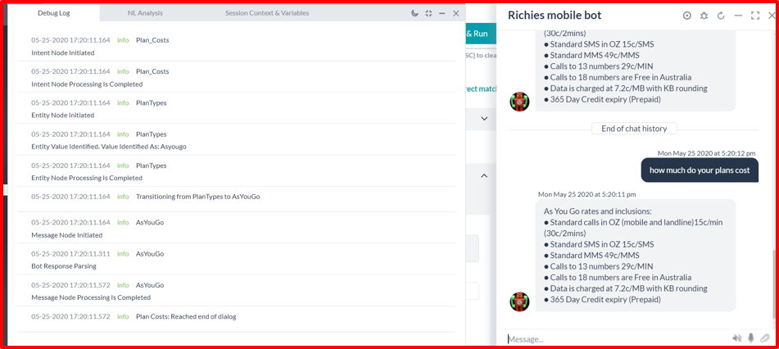Screen dimensions: 779x349
Task: Click the teal '& Run' button
Action: tap(480, 34)
